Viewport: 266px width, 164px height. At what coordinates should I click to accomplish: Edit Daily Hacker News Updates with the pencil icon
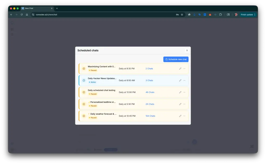tap(180, 80)
